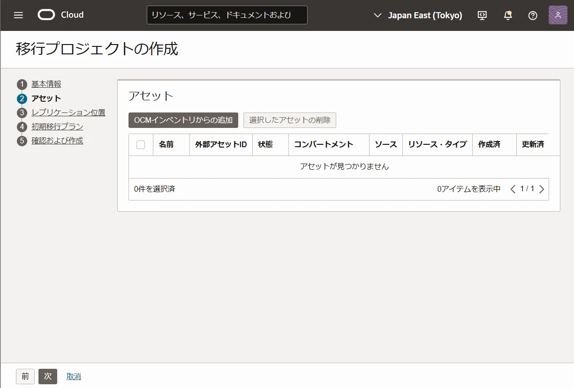The width and height of the screenshot is (574, 388).
Task: Click the Oracle Cloud logo
Action: (60, 15)
